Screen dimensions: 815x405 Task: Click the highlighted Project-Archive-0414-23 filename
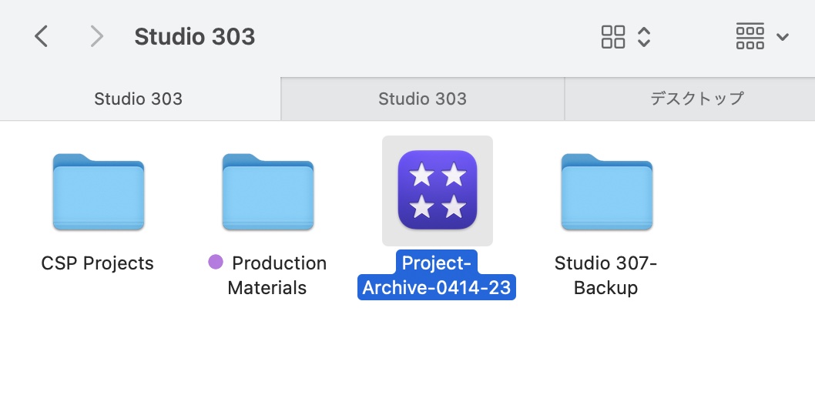437,276
